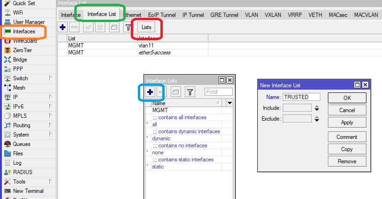Switch to the VRRP tab
This screenshot has height=199, width=382.
tap(294, 15)
